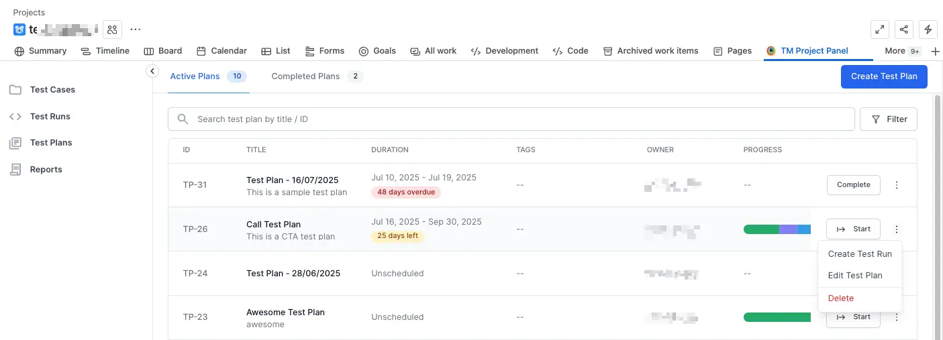This screenshot has width=943, height=340.
Task: Open the project ellipsis actions menu
Action: pos(136,30)
